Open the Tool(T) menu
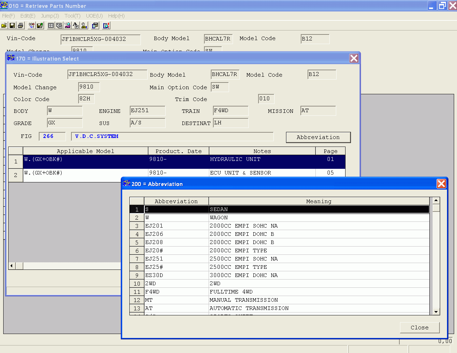457x353 pixels. coord(72,16)
